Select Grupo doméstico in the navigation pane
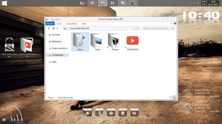The height and width of the screenshot is (124, 222). [x=58, y=48]
